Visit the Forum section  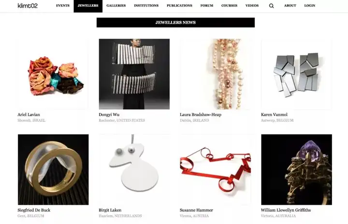207,5
